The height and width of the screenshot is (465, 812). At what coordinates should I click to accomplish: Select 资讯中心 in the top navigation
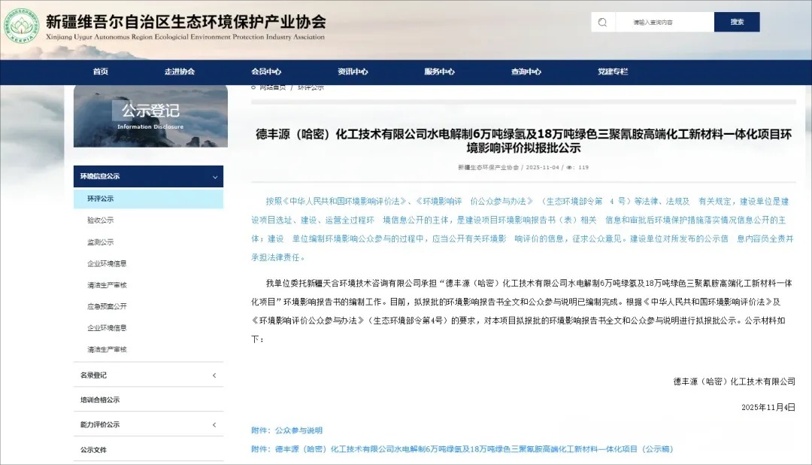pos(353,71)
